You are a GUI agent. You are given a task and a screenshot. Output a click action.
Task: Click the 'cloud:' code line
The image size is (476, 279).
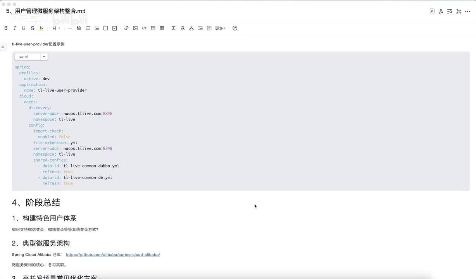tap(26, 96)
